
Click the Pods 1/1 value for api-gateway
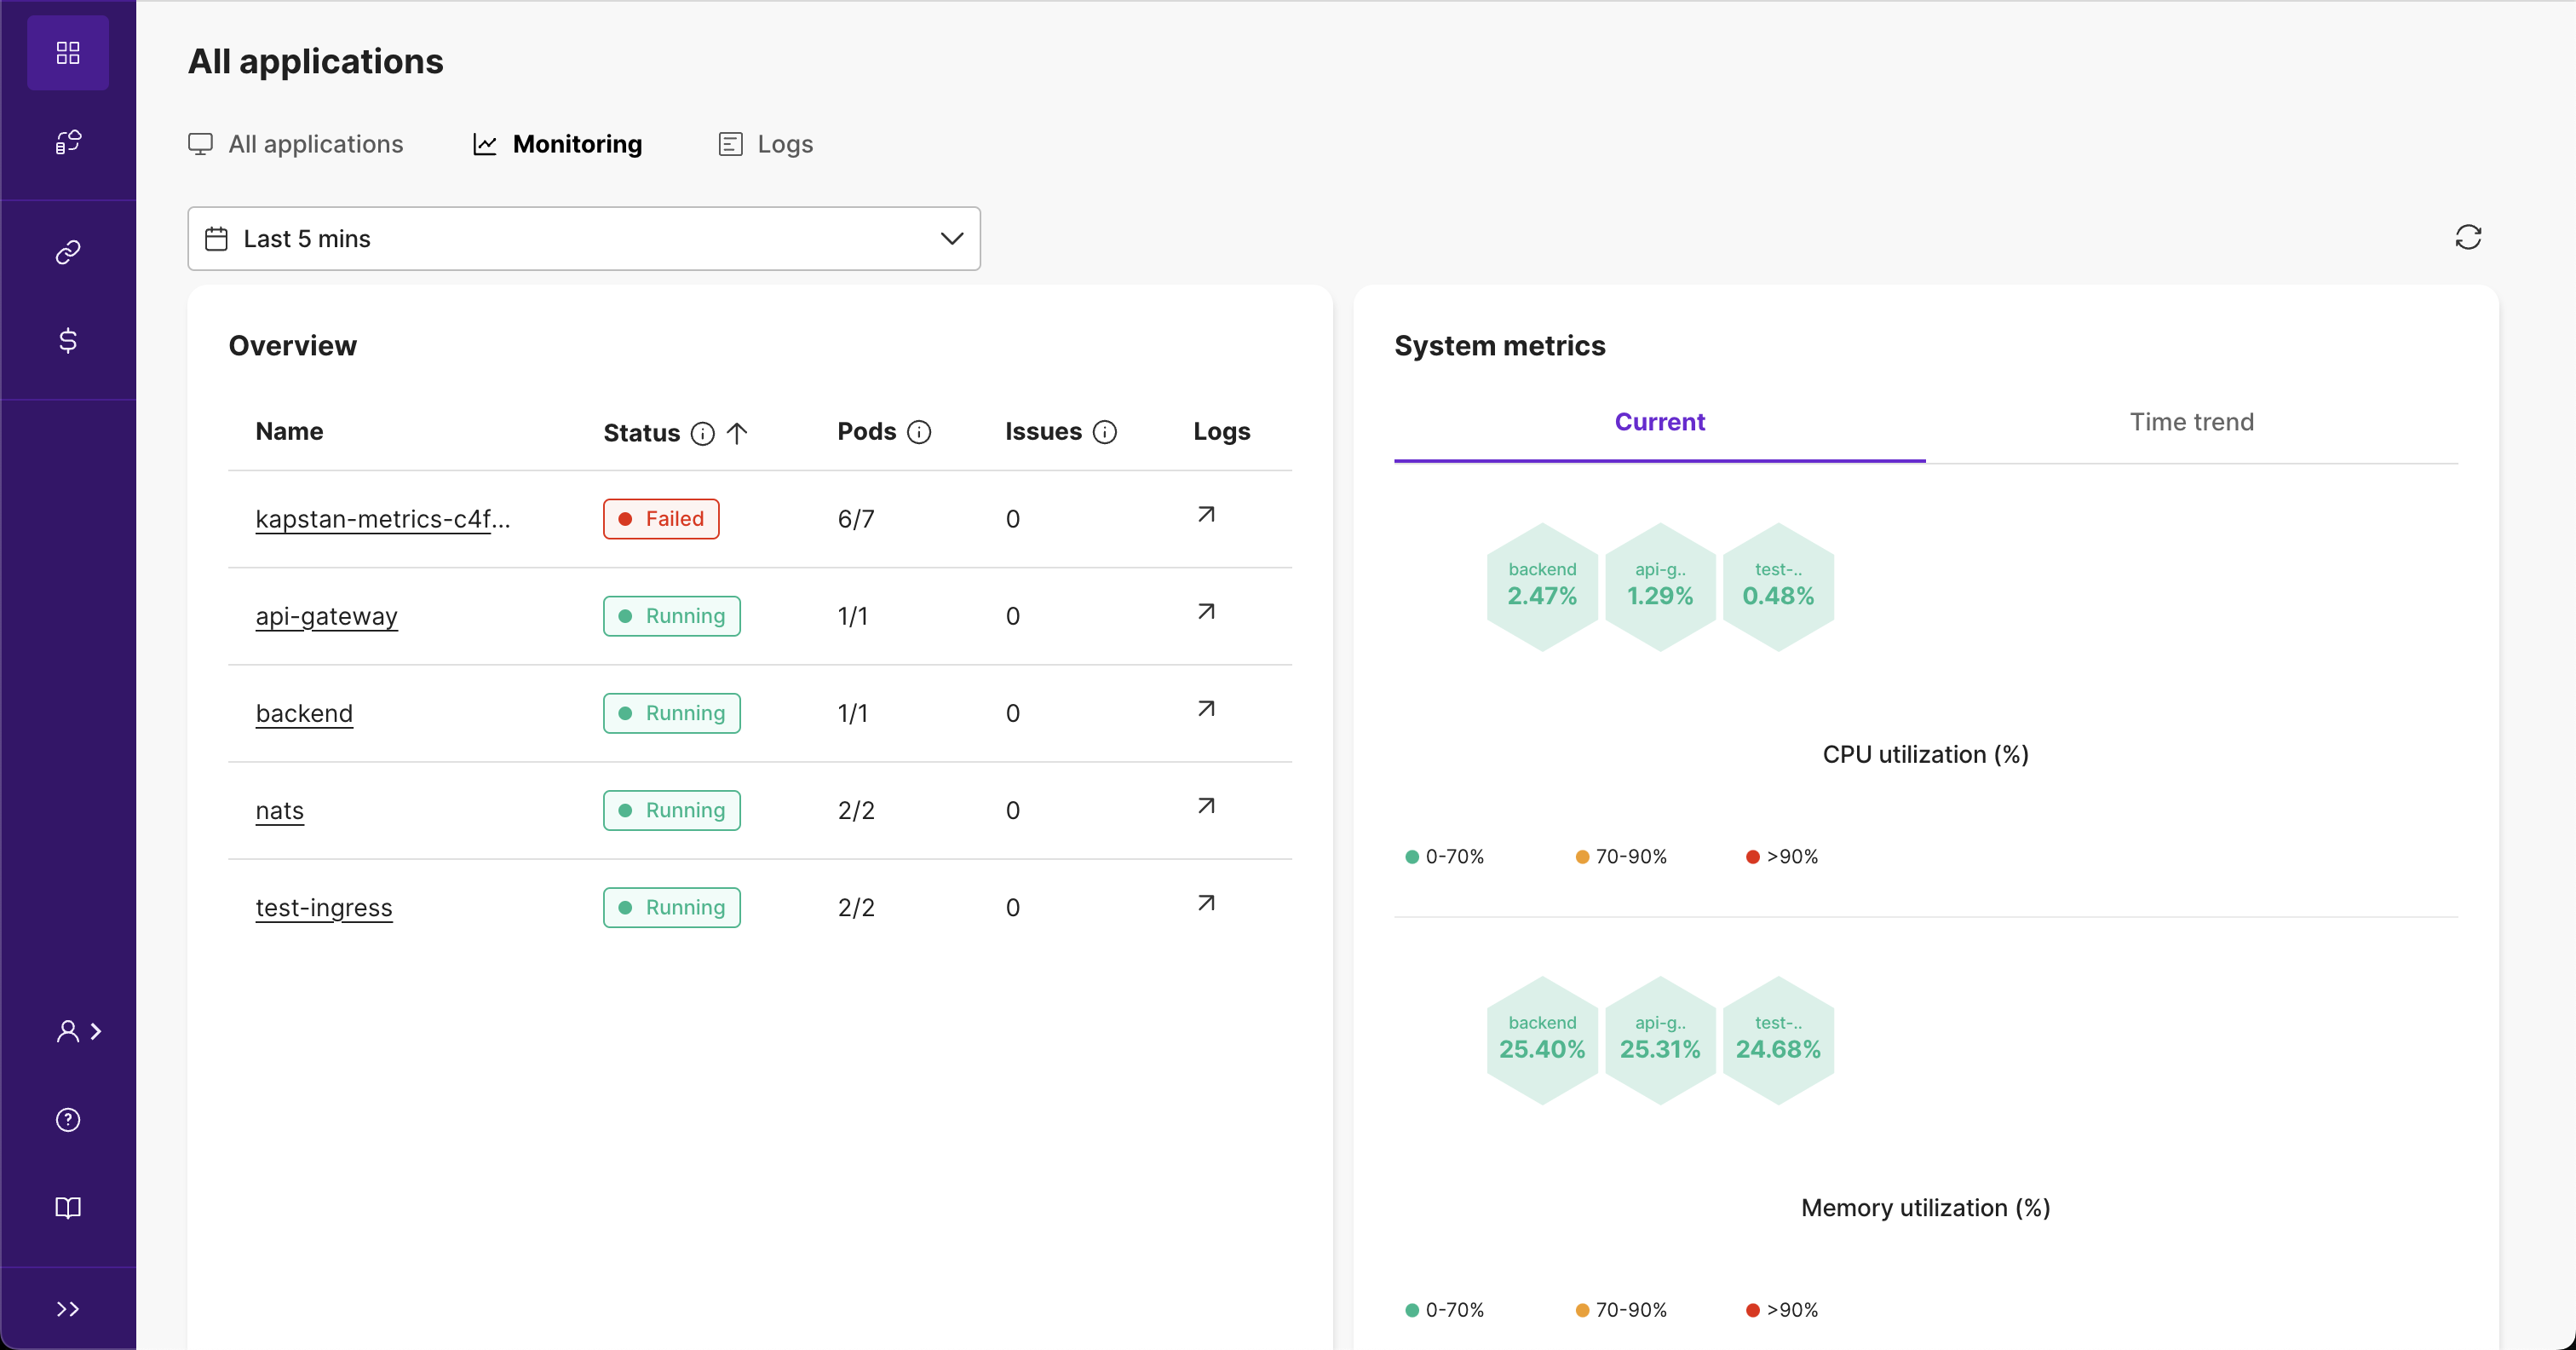point(853,616)
